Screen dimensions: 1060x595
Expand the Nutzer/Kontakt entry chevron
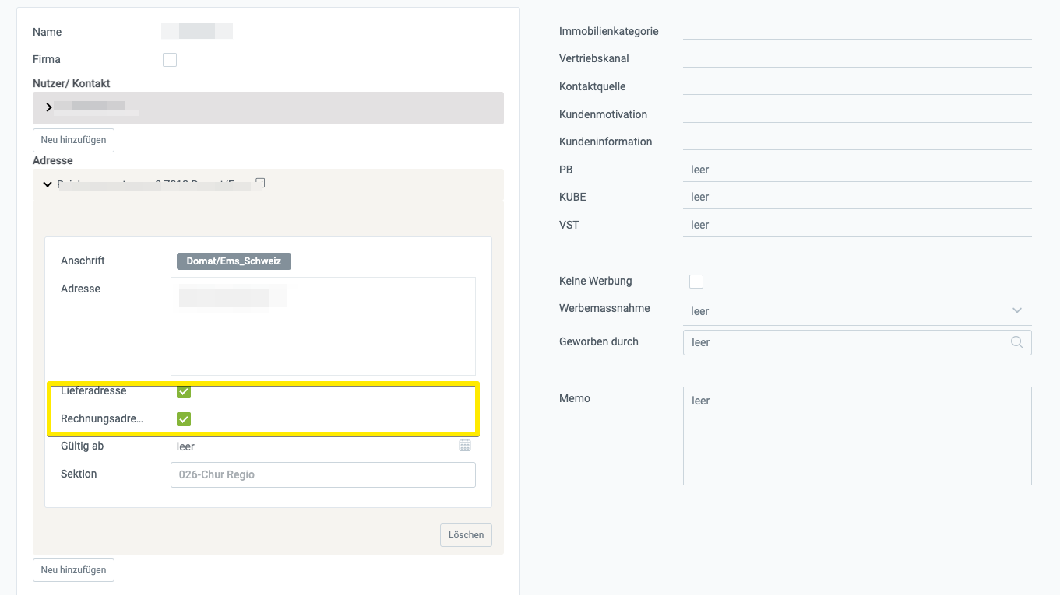click(49, 107)
